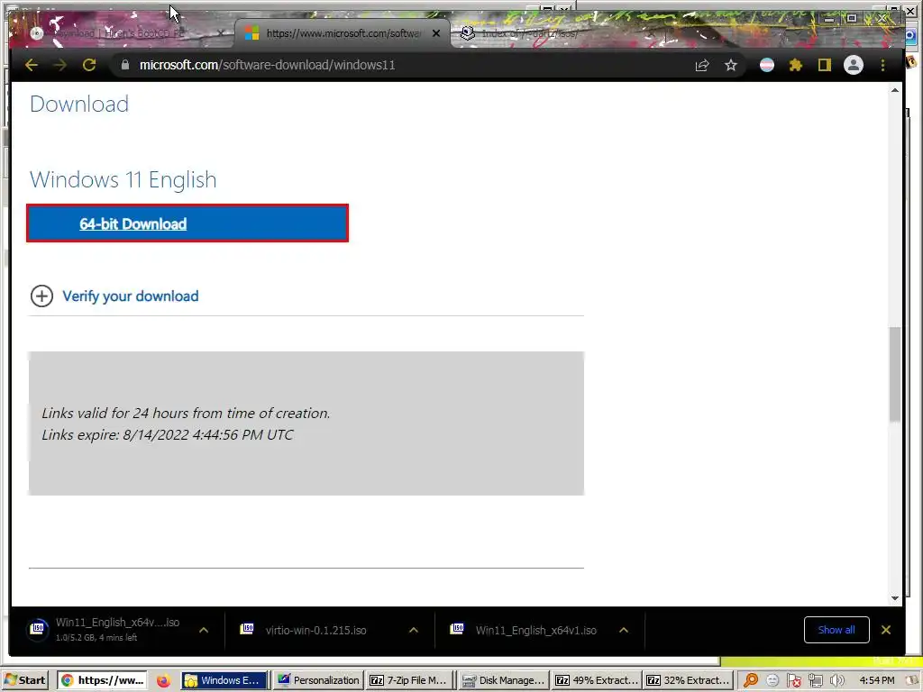Screen dimensions: 923x692
Task: Open Personalization window from taskbar
Action: click(x=318, y=680)
